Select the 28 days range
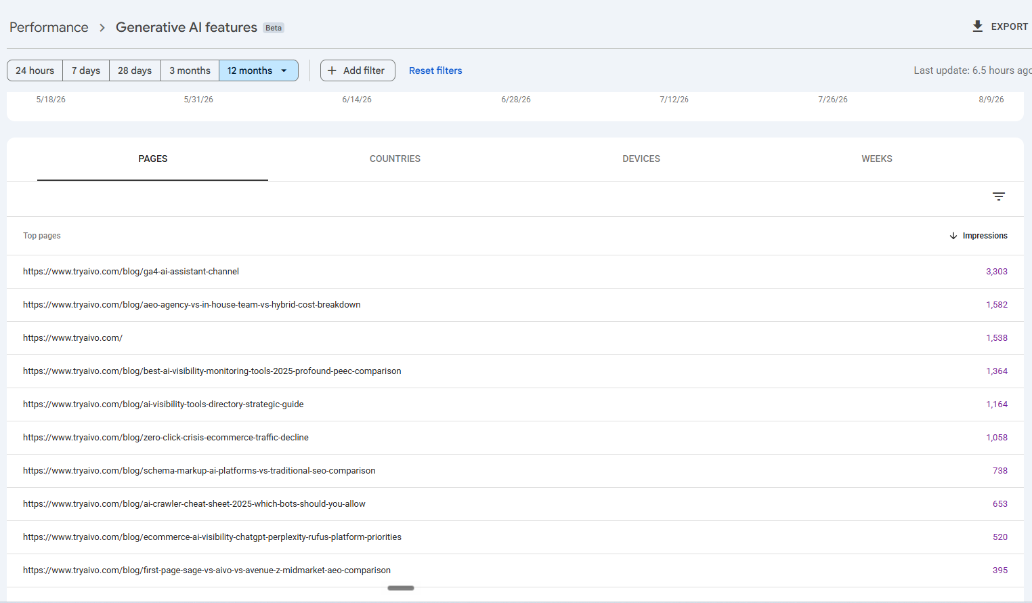This screenshot has height=603, width=1032. coord(135,70)
